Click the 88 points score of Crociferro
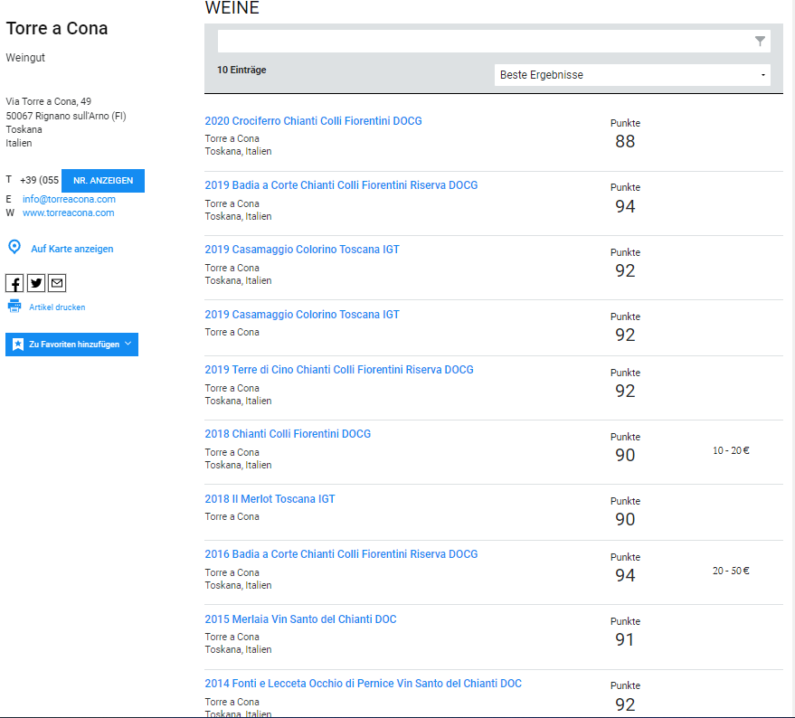This screenshot has height=718, width=795. point(625,141)
